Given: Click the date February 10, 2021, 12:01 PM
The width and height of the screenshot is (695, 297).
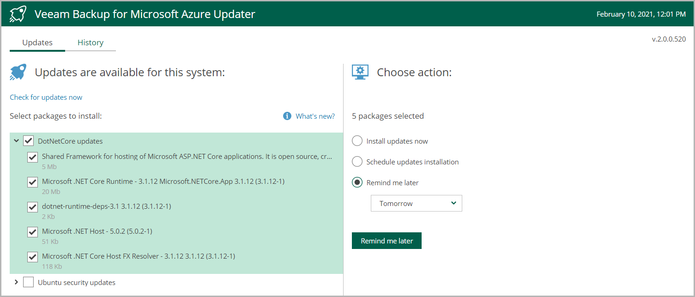Looking at the screenshot, I should pos(641,14).
